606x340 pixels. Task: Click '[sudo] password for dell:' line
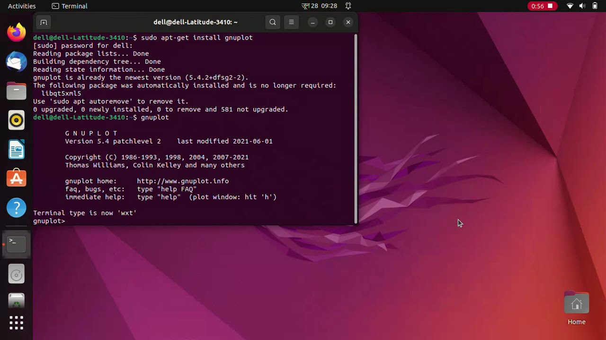[83, 46]
